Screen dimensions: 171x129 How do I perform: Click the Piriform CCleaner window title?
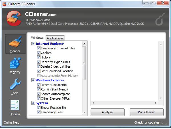click(x=22, y=4)
